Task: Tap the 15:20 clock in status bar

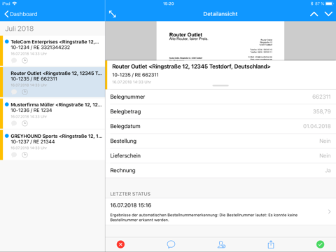Action: point(169,3)
